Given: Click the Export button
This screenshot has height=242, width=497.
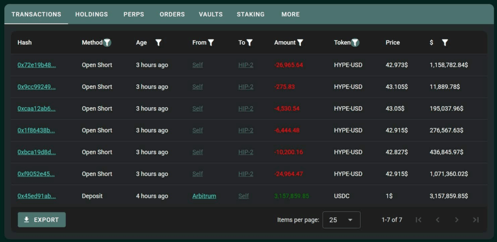Looking at the screenshot, I should click(x=42, y=220).
